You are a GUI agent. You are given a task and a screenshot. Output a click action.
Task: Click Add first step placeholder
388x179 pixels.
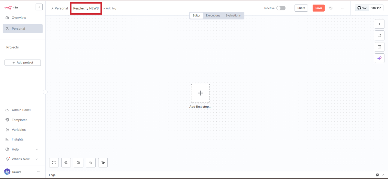(x=200, y=94)
